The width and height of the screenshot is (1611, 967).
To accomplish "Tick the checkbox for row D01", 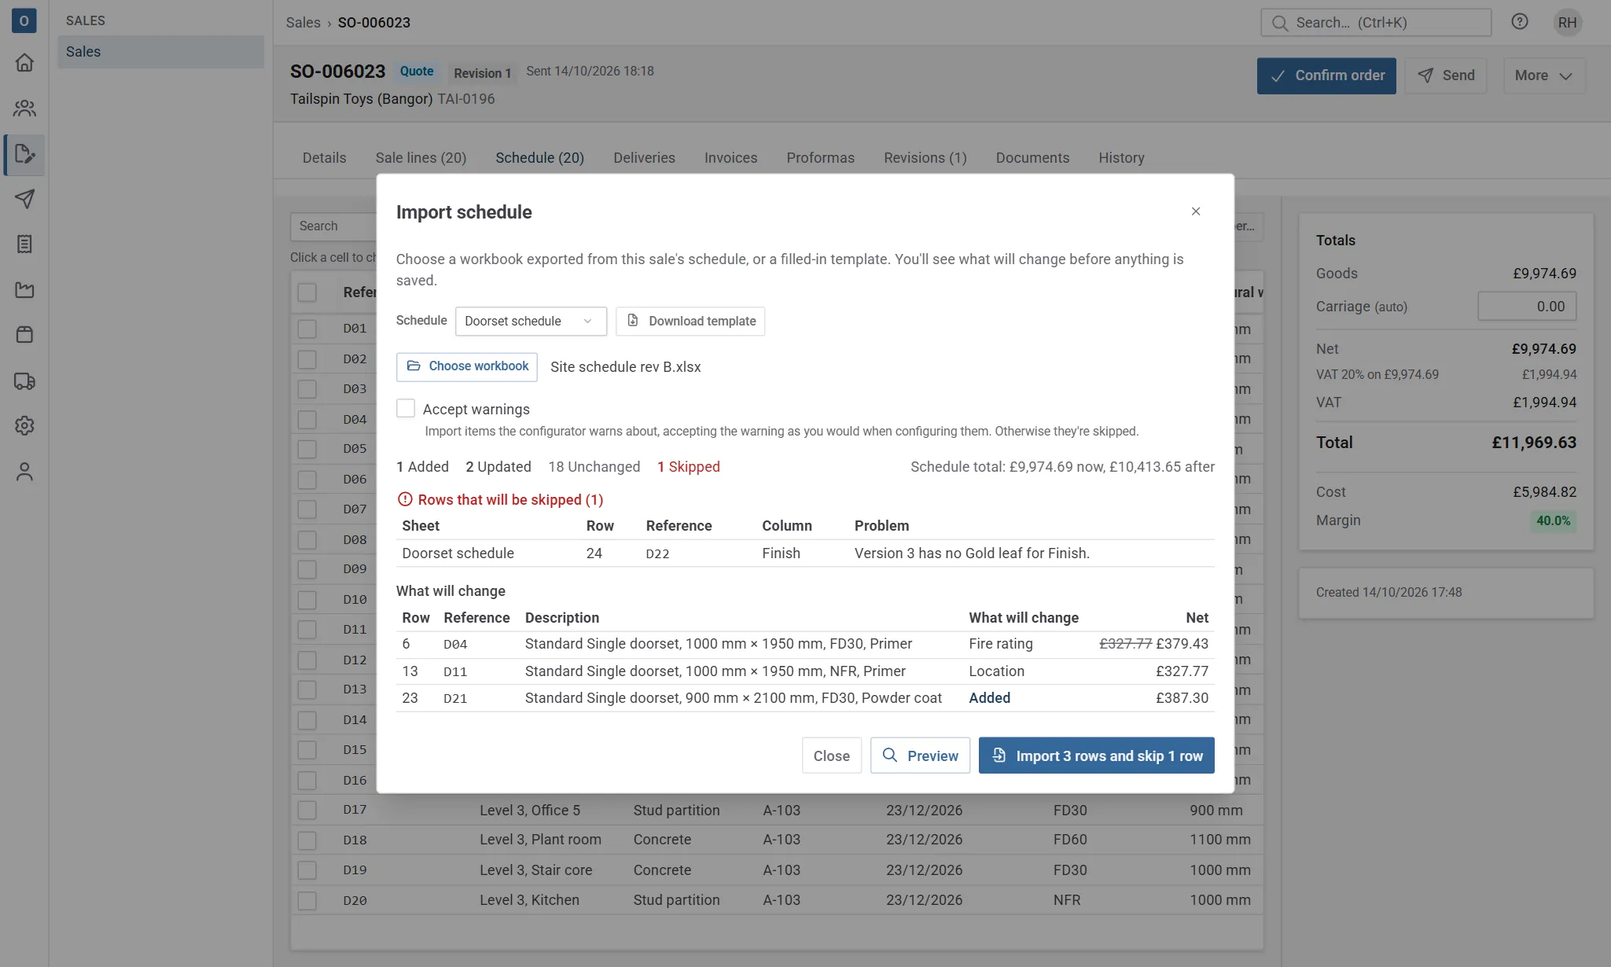I will pyautogui.click(x=307, y=329).
